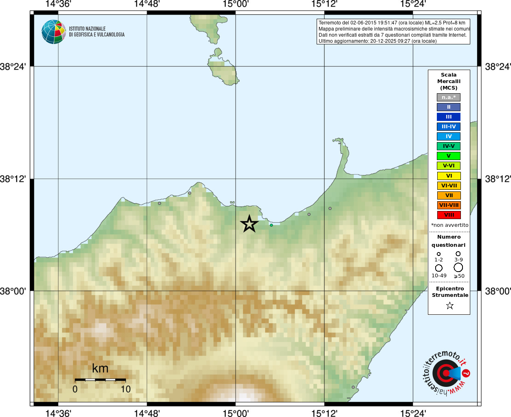Click 'ISTITUTO NAZIONALE DI GEOFISICA E VULCANOLOGIA' text
Screen dimensions: 511x417
(97, 32)
